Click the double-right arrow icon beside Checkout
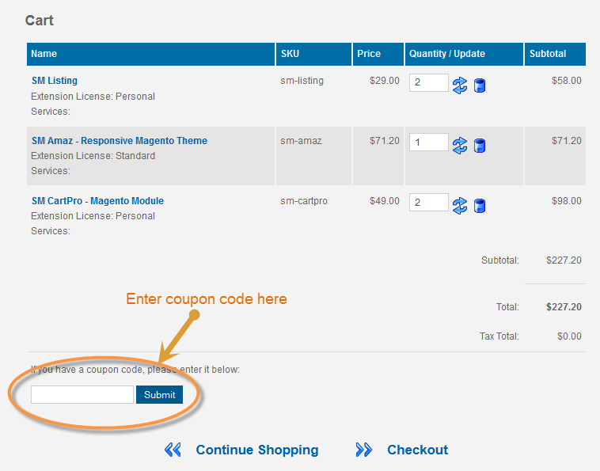The height and width of the screenshot is (471, 600). click(x=363, y=450)
